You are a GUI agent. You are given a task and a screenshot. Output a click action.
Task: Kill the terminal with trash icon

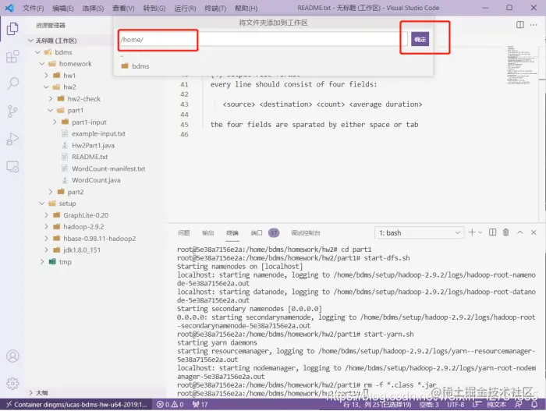[x=506, y=232]
